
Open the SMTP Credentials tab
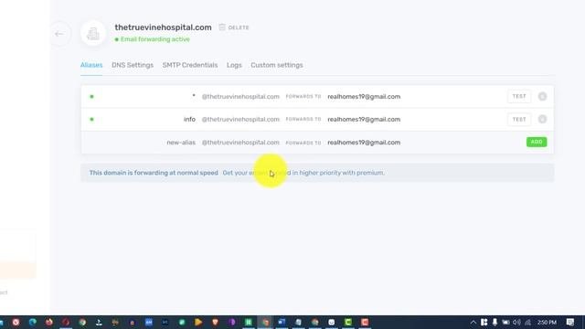point(190,65)
